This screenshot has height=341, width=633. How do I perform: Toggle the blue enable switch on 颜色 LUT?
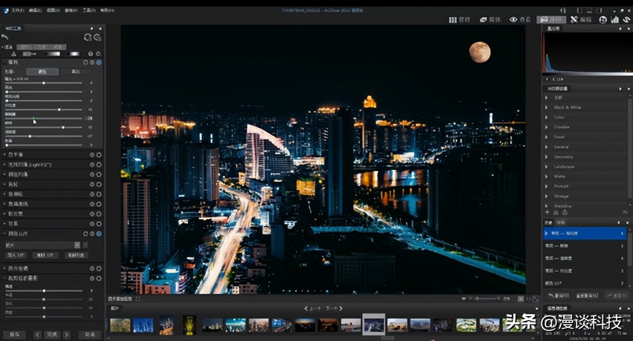click(99, 233)
